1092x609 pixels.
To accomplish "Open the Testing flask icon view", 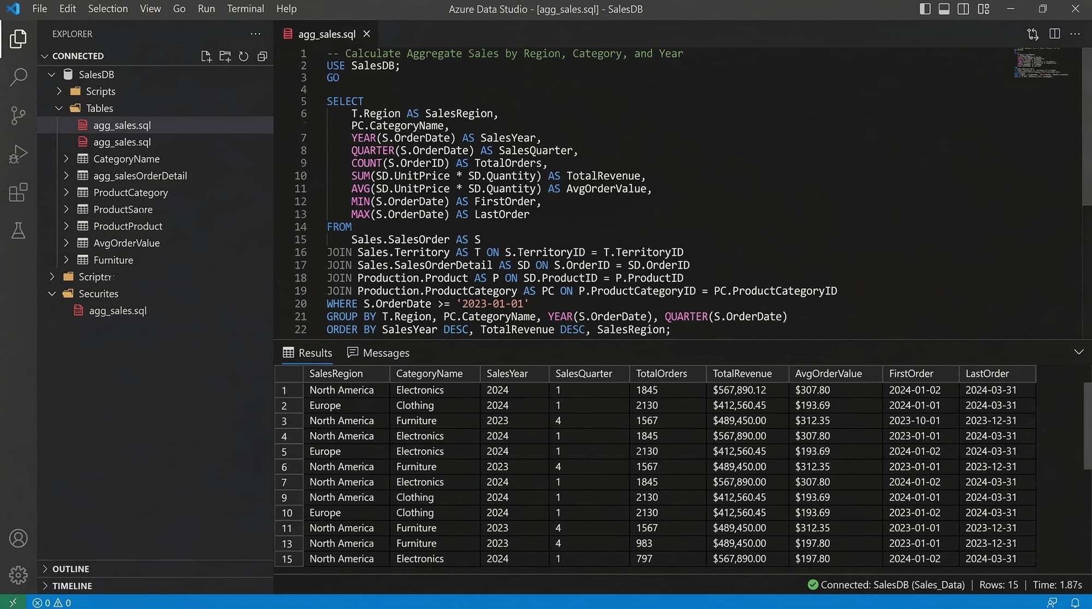I will pyautogui.click(x=18, y=231).
